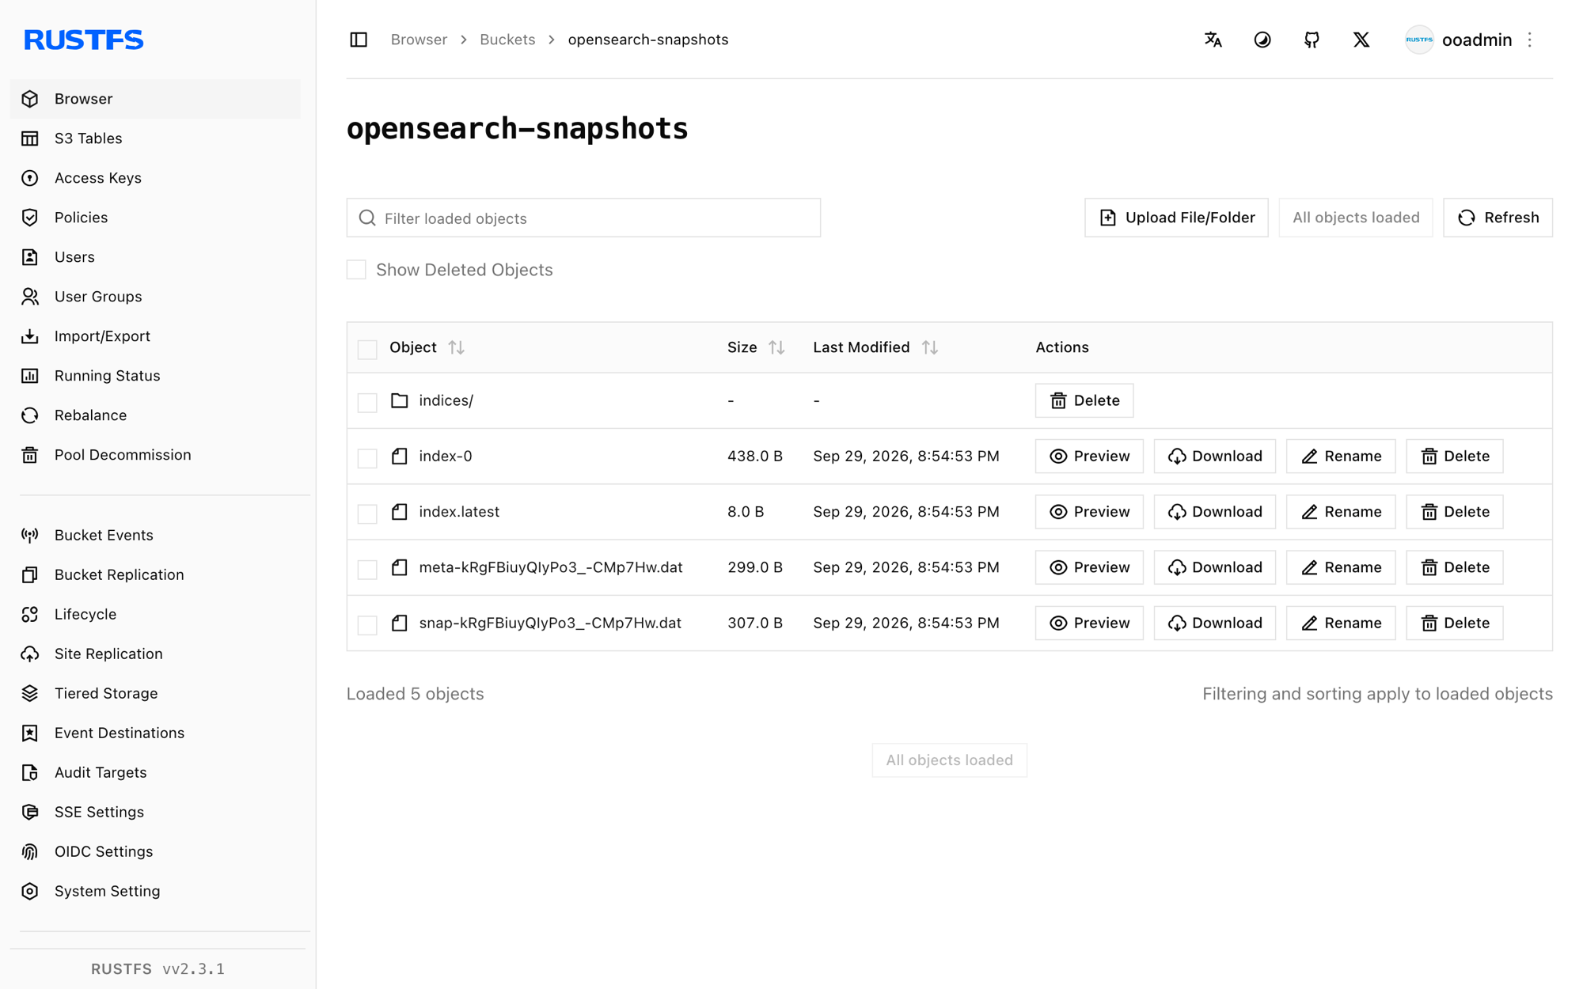Delete the indices/ folder
Screen dimensions: 1583x989
click(x=1084, y=400)
